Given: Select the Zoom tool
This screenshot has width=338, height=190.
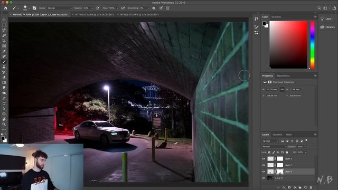Looking at the screenshot, I should point(4,125).
